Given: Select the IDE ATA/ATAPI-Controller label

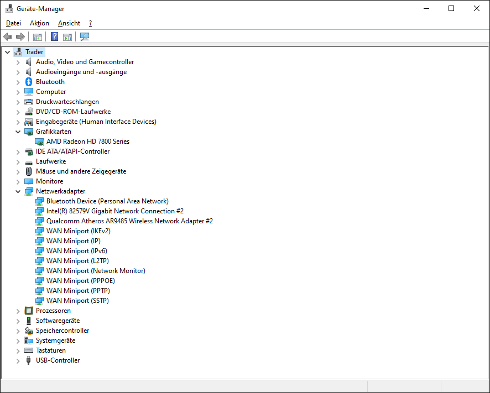Looking at the screenshot, I should click(73, 151).
